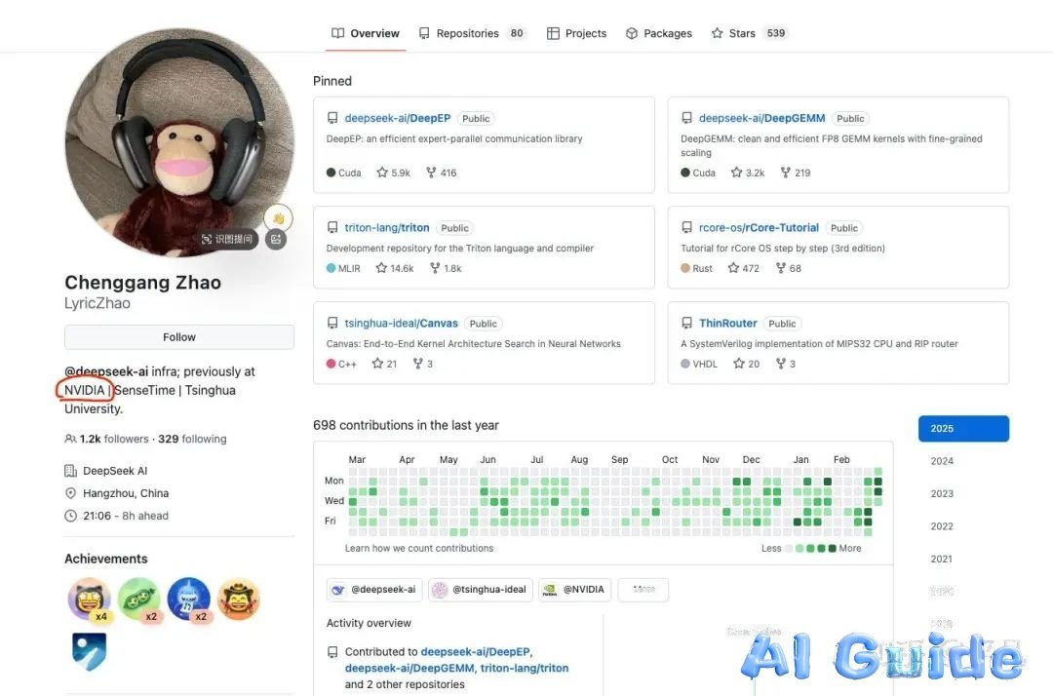Filter activity by @NVIDIA organization
1053x696 pixels.
tap(575, 590)
